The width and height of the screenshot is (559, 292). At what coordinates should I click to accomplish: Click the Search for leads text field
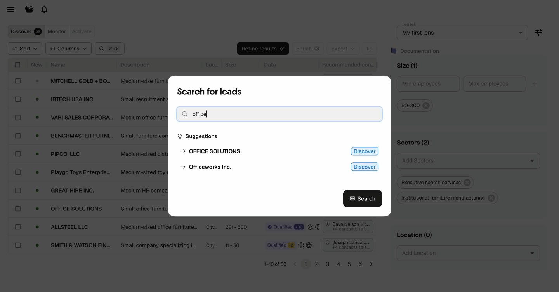coord(279,114)
